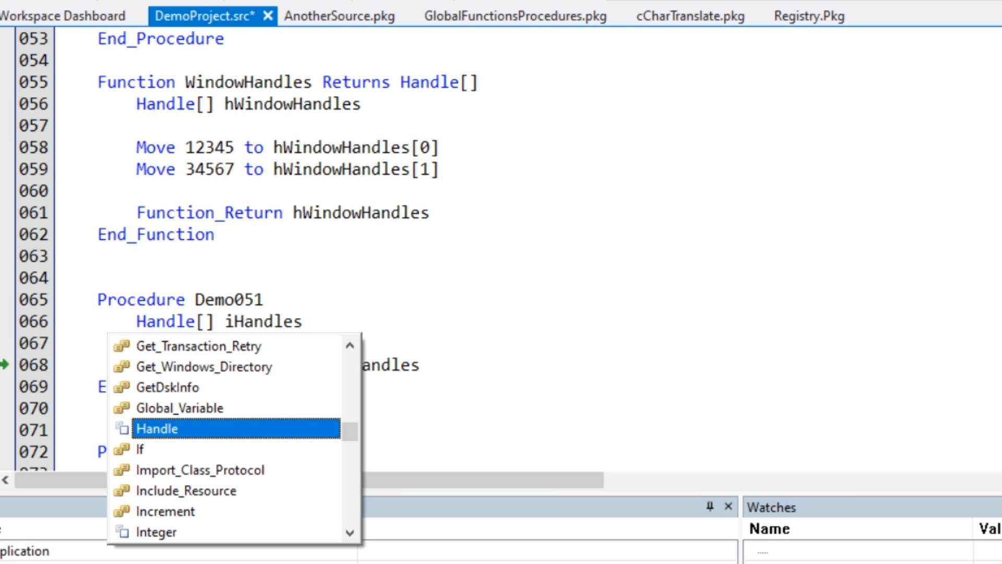1002x564 pixels.
Task: Switch to AnotherSource.pkg tab
Action: click(x=339, y=16)
